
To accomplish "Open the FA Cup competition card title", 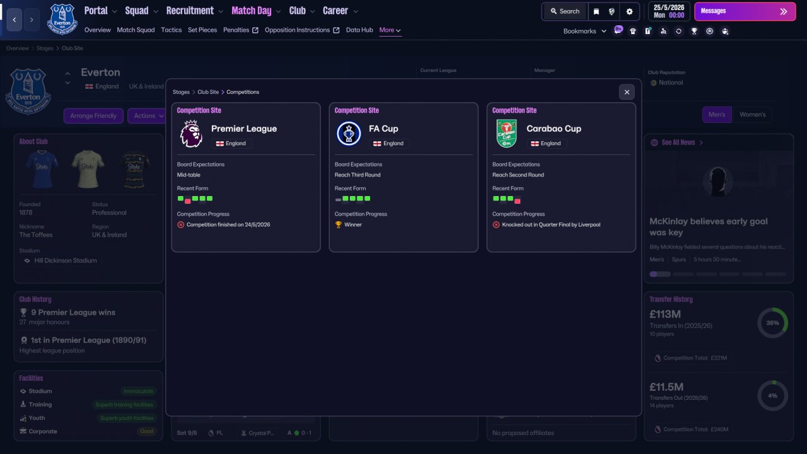I will pyautogui.click(x=383, y=129).
